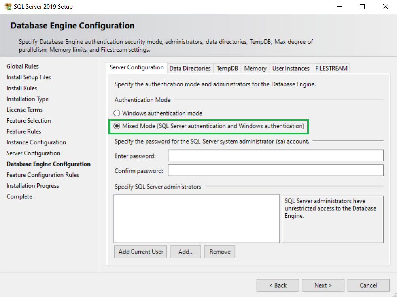Click Installation Type step
The width and height of the screenshot is (397, 297).
[27, 99]
